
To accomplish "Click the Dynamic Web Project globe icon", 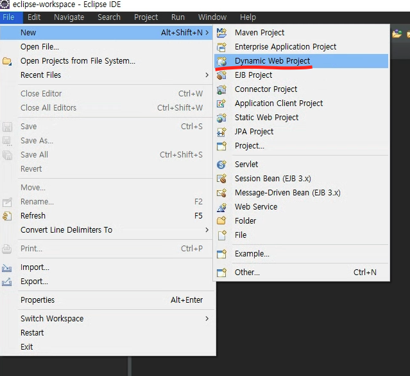I will (221, 61).
